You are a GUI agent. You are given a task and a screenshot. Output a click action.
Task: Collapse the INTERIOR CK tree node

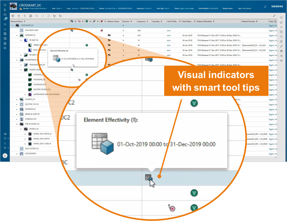(x=17, y=35)
